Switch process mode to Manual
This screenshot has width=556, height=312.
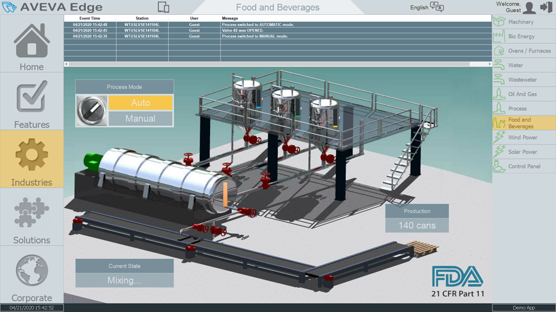140,118
